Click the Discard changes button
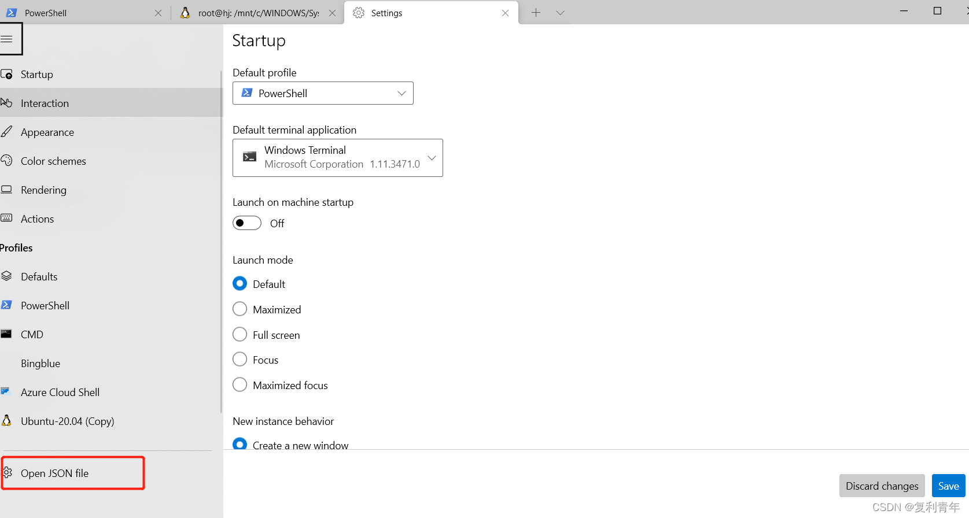The image size is (969, 518). point(882,486)
